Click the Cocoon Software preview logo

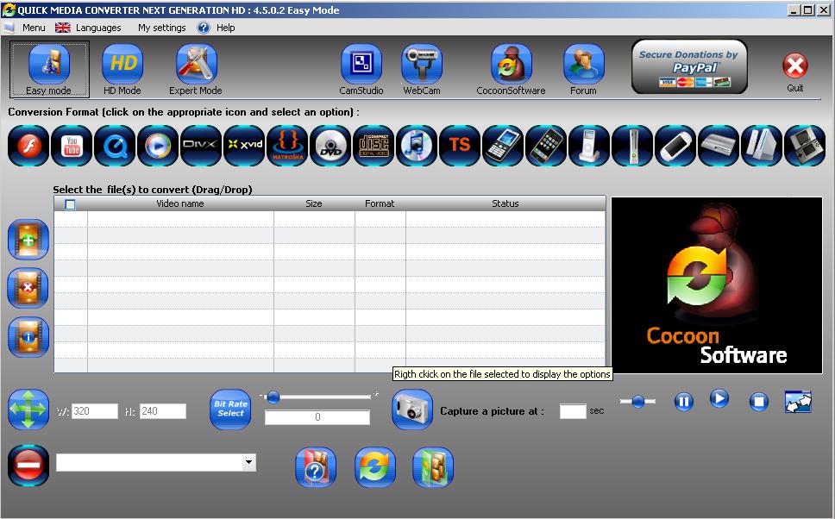pyautogui.click(x=717, y=285)
